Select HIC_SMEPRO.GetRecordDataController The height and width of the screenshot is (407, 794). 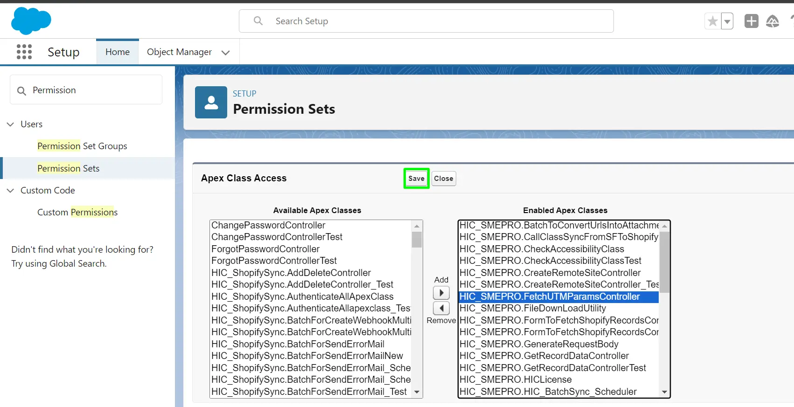tap(559, 356)
